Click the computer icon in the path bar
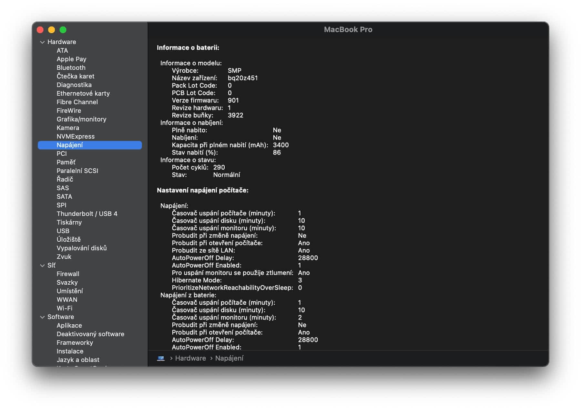 [161, 358]
